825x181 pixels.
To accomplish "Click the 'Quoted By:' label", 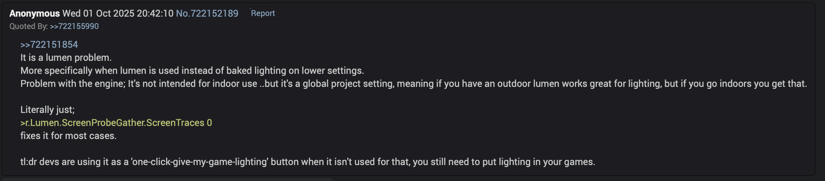I will 28,26.
